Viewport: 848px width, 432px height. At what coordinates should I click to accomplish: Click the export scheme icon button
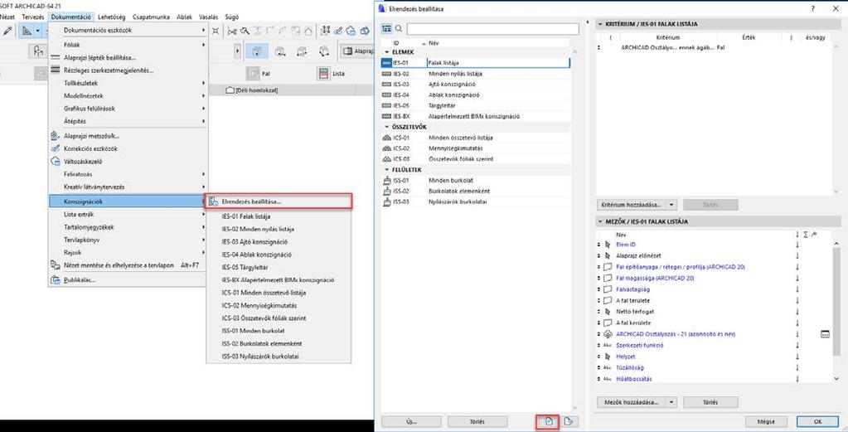coord(567,422)
